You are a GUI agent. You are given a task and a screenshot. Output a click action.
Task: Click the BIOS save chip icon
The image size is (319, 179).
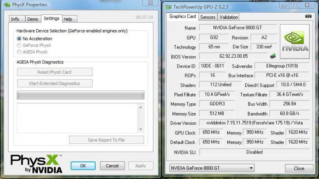pos(273,56)
